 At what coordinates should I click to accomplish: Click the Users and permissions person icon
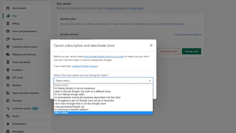(x=8, y=31)
